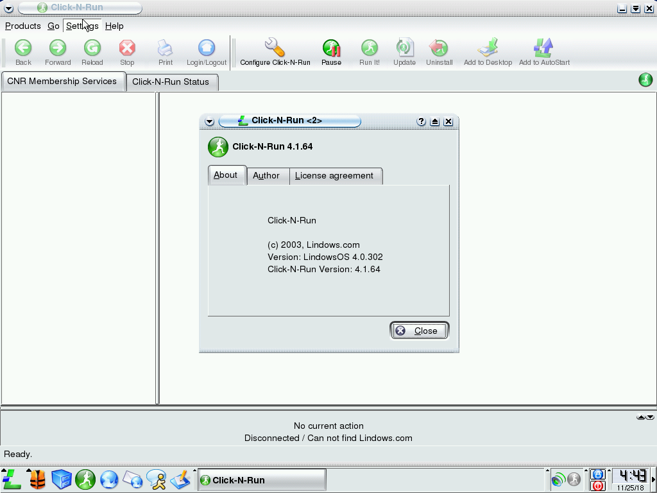Click the Pause icon in toolbar
Image resolution: width=657 pixels, height=493 pixels.
tap(331, 48)
